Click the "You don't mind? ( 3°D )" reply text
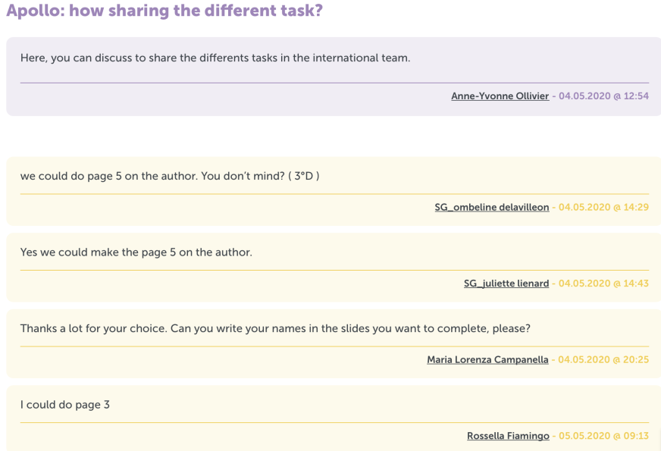 pos(260,176)
